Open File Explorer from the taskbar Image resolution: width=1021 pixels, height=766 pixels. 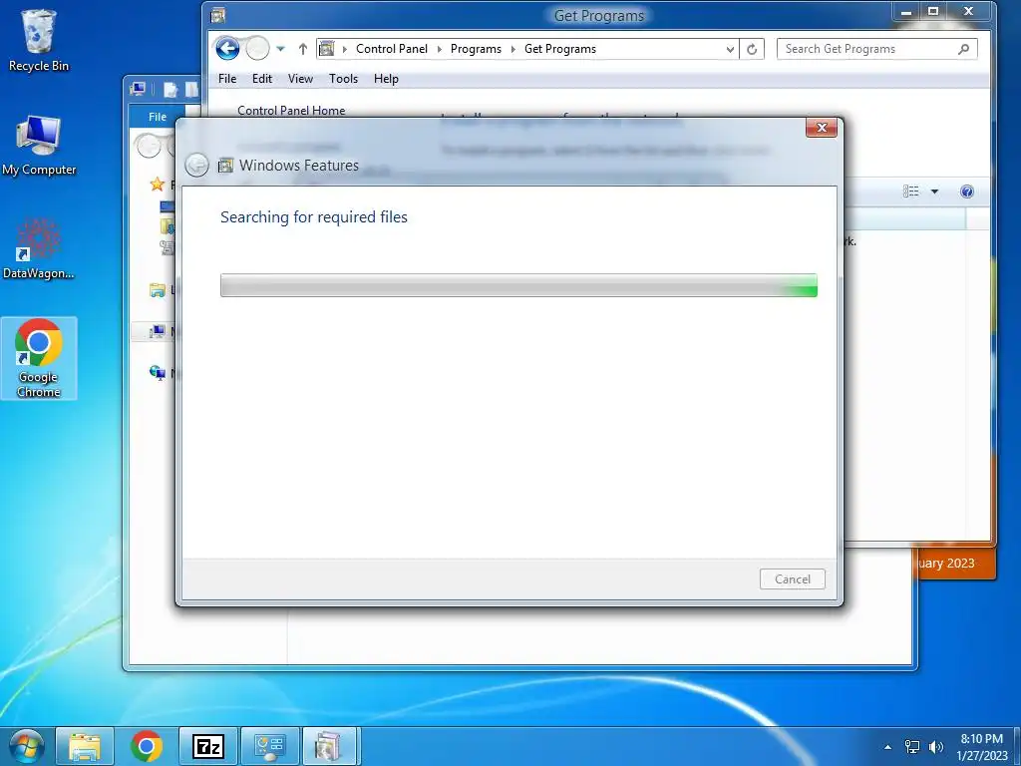[85, 746]
